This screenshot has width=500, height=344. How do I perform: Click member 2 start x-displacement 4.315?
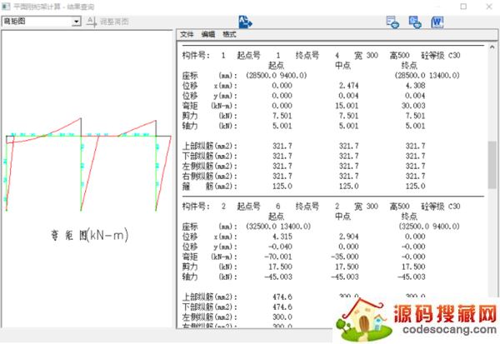coord(282,237)
